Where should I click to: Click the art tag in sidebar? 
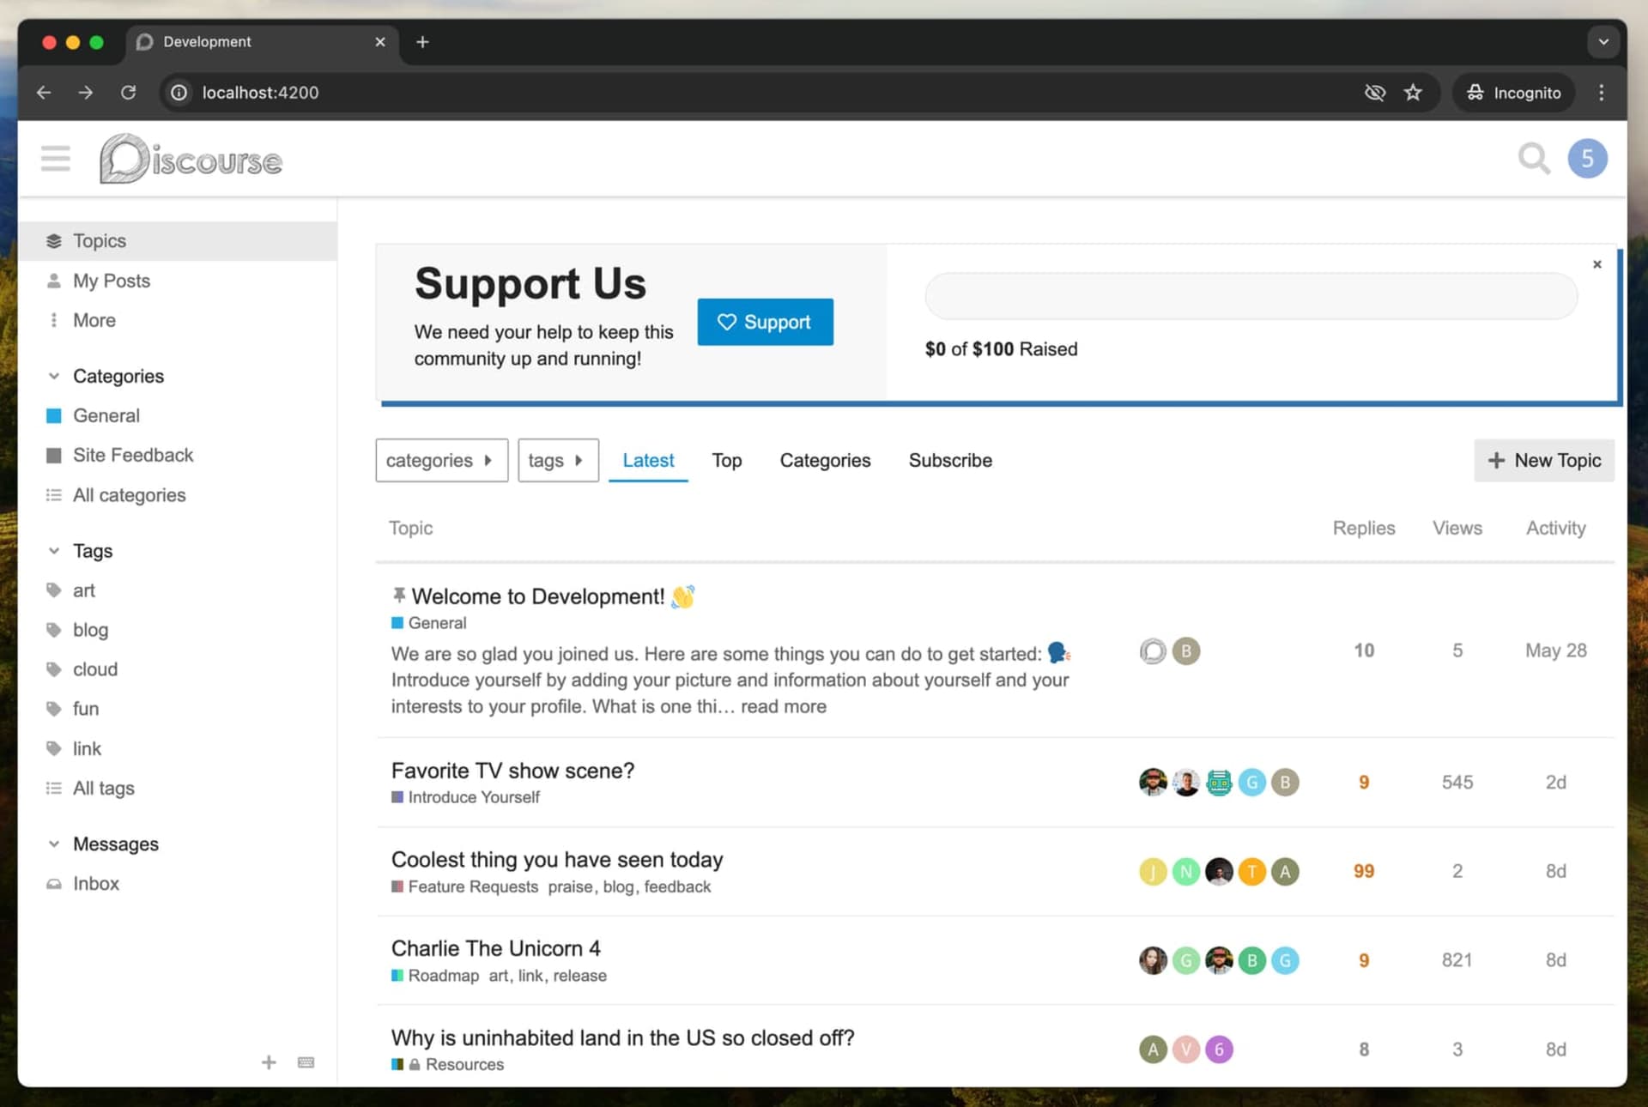[x=84, y=590]
